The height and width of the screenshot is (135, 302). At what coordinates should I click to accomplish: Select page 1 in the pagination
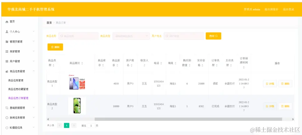pos(67,126)
